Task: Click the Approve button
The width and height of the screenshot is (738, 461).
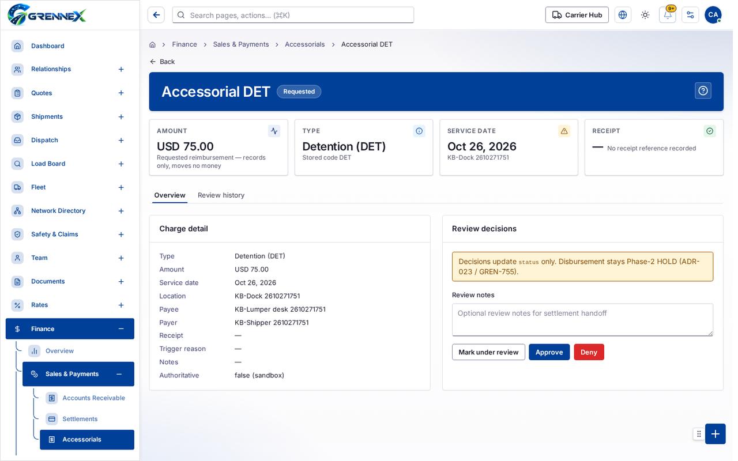Action: point(549,352)
